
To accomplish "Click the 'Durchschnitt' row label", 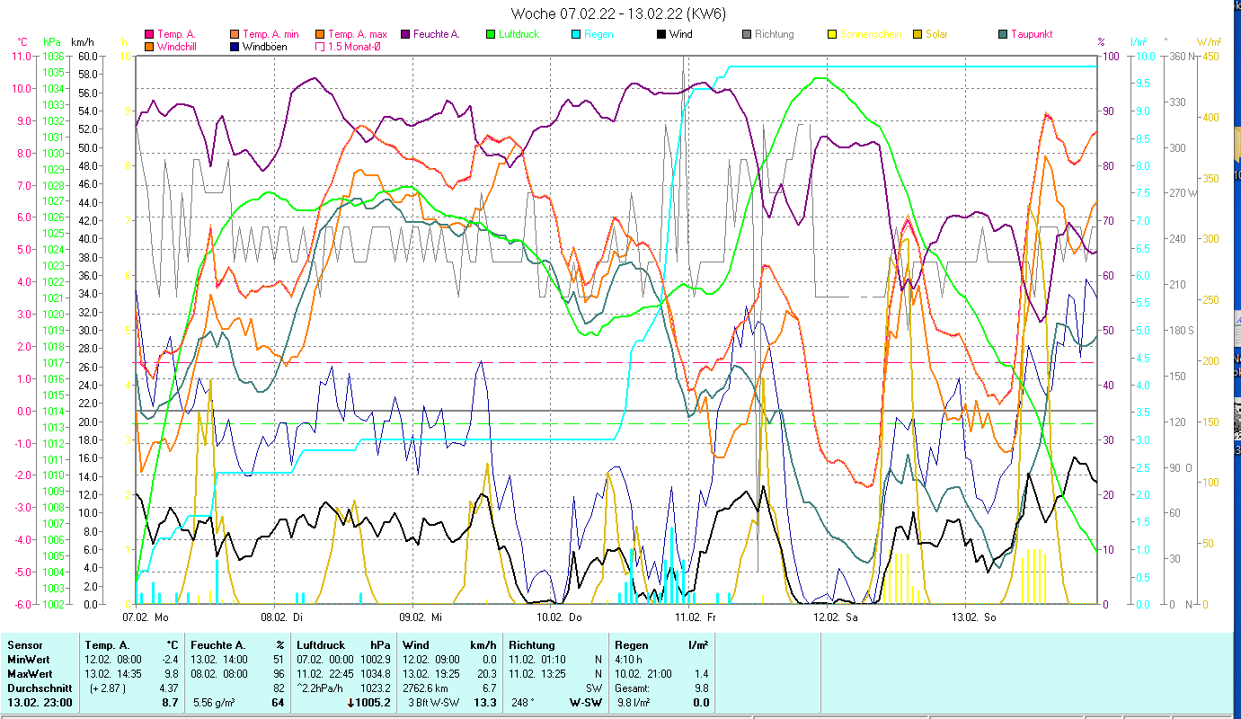I will (x=40, y=688).
